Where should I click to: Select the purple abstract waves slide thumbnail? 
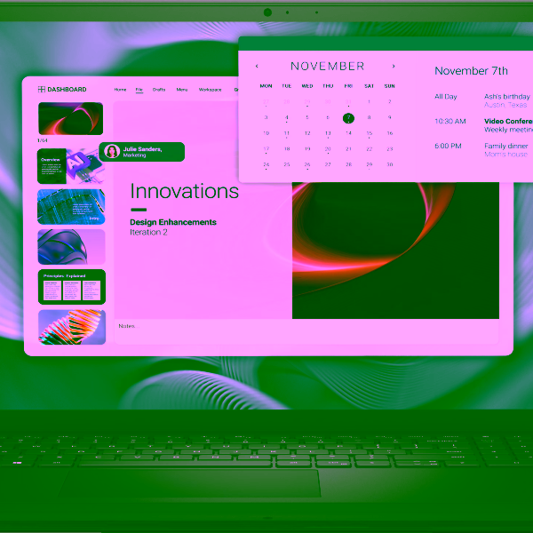71,247
